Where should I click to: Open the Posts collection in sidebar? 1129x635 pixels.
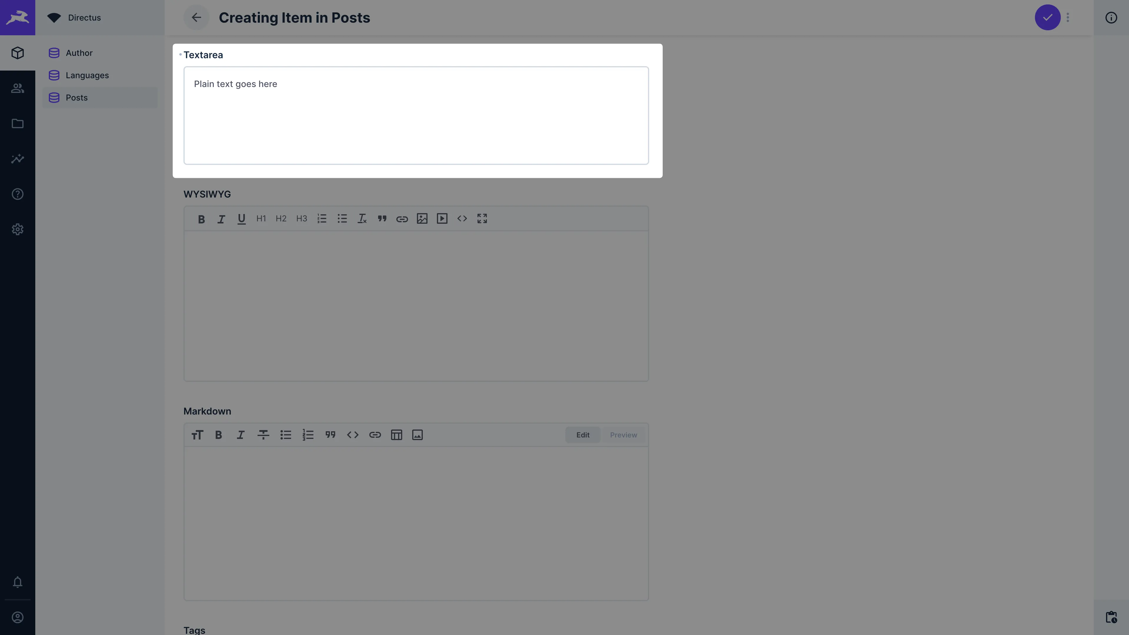click(x=77, y=97)
